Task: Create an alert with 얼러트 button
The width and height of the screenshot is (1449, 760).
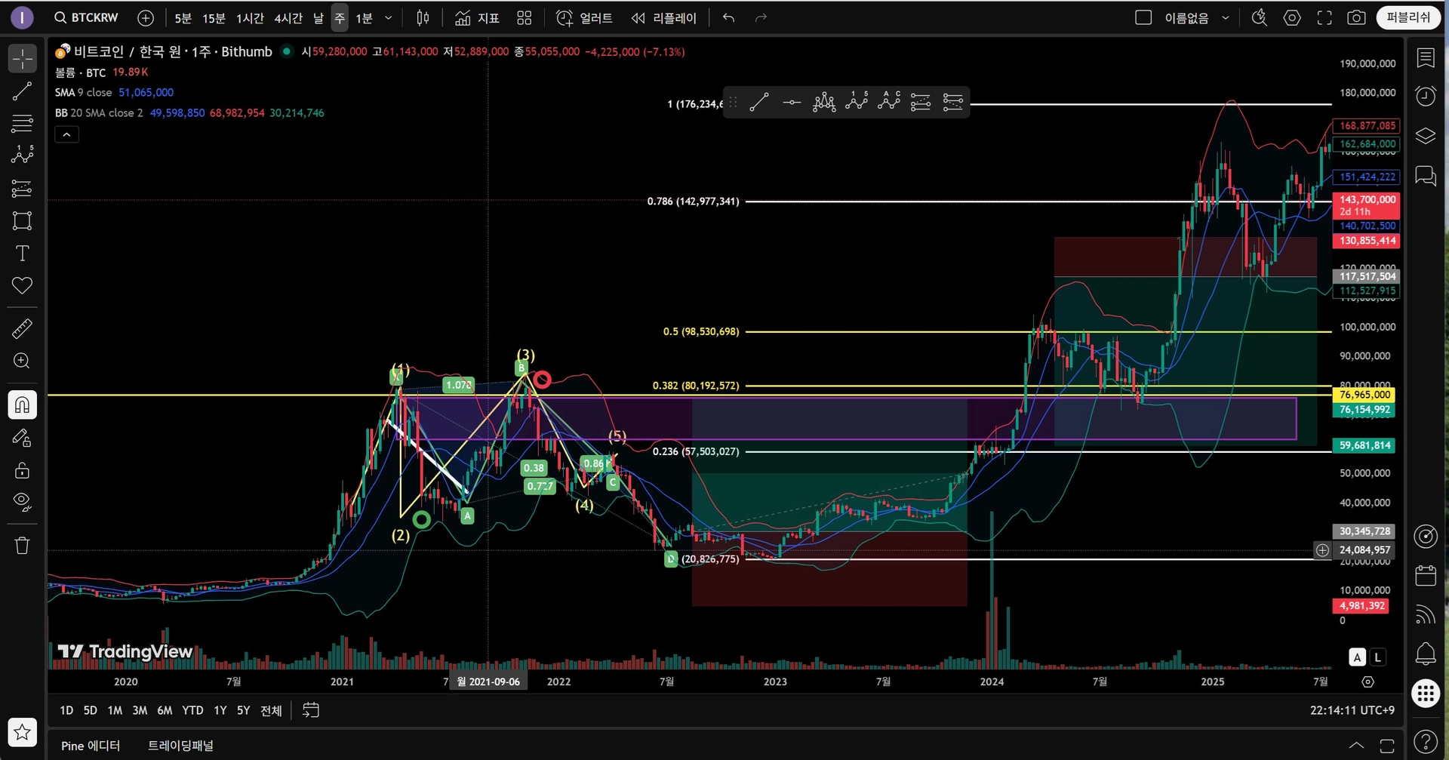Action: pos(584,18)
